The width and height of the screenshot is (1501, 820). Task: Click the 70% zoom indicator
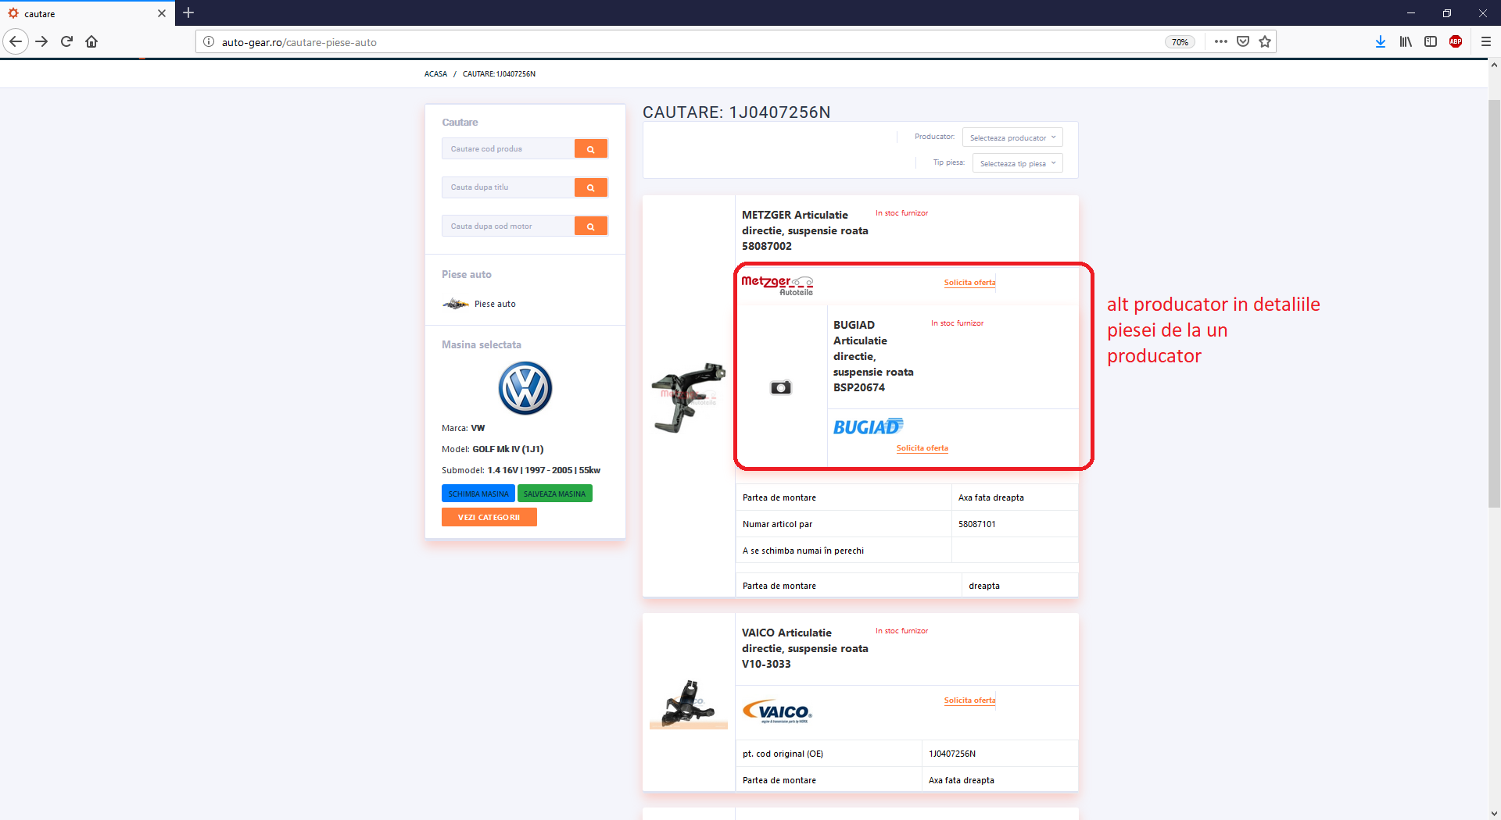click(x=1180, y=42)
